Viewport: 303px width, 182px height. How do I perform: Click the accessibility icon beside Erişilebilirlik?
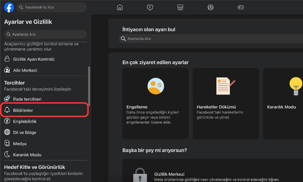pyautogui.click(x=7, y=121)
